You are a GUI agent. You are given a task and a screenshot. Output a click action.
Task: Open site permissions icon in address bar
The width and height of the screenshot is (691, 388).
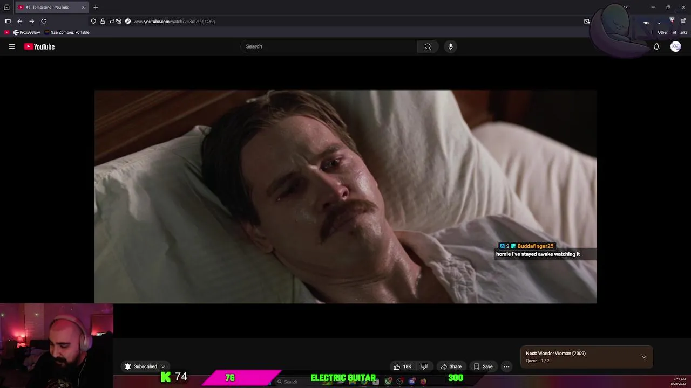tap(112, 21)
